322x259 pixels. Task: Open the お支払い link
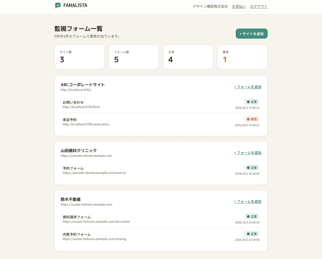pos(239,6)
